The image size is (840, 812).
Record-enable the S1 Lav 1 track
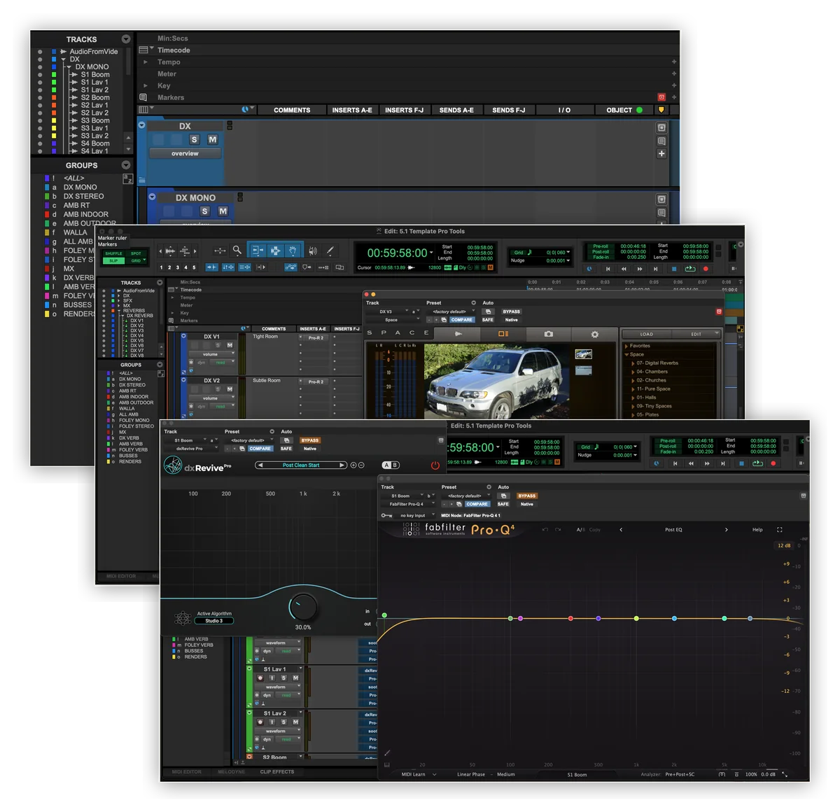click(260, 678)
